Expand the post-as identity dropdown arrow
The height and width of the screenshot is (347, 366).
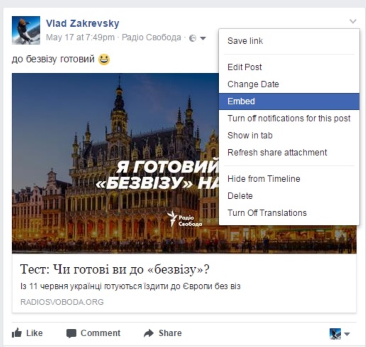[x=347, y=334]
